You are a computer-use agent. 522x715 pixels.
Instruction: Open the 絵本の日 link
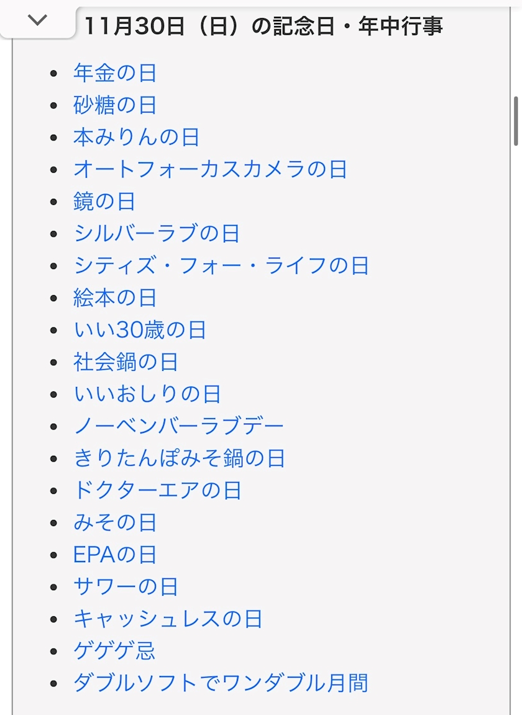point(114,298)
